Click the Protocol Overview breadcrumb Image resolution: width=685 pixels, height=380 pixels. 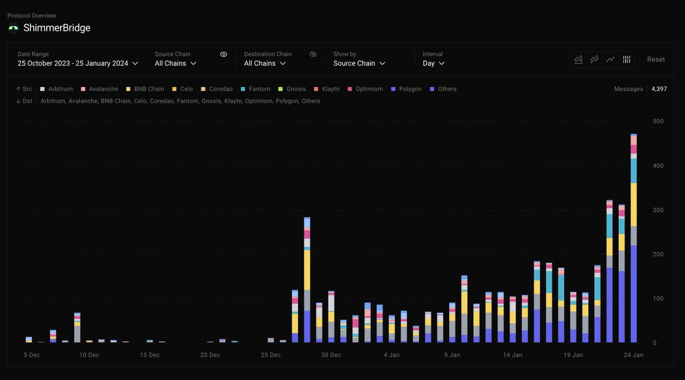[x=32, y=15]
